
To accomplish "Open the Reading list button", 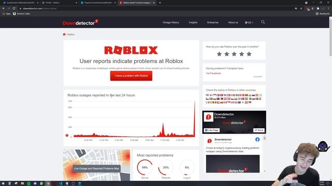I will 323,14.
